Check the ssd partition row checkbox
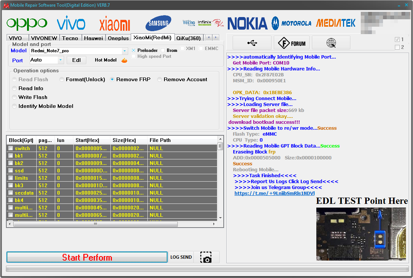 (10, 171)
